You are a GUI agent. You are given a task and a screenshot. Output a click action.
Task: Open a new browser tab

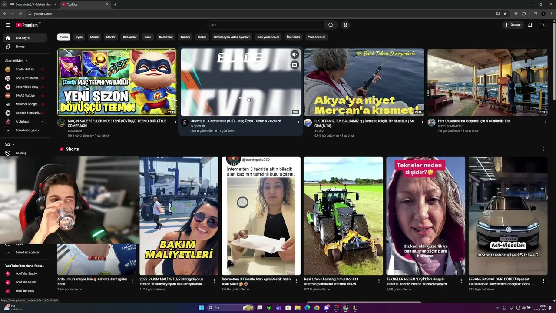pyautogui.click(x=115, y=4)
